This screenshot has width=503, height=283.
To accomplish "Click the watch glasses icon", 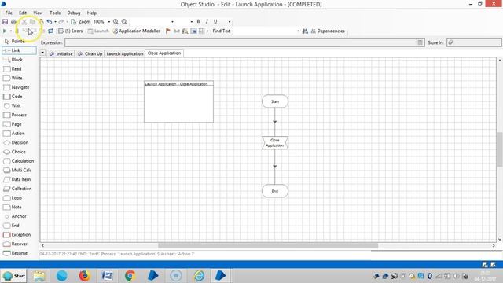I will tap(176, 31).
